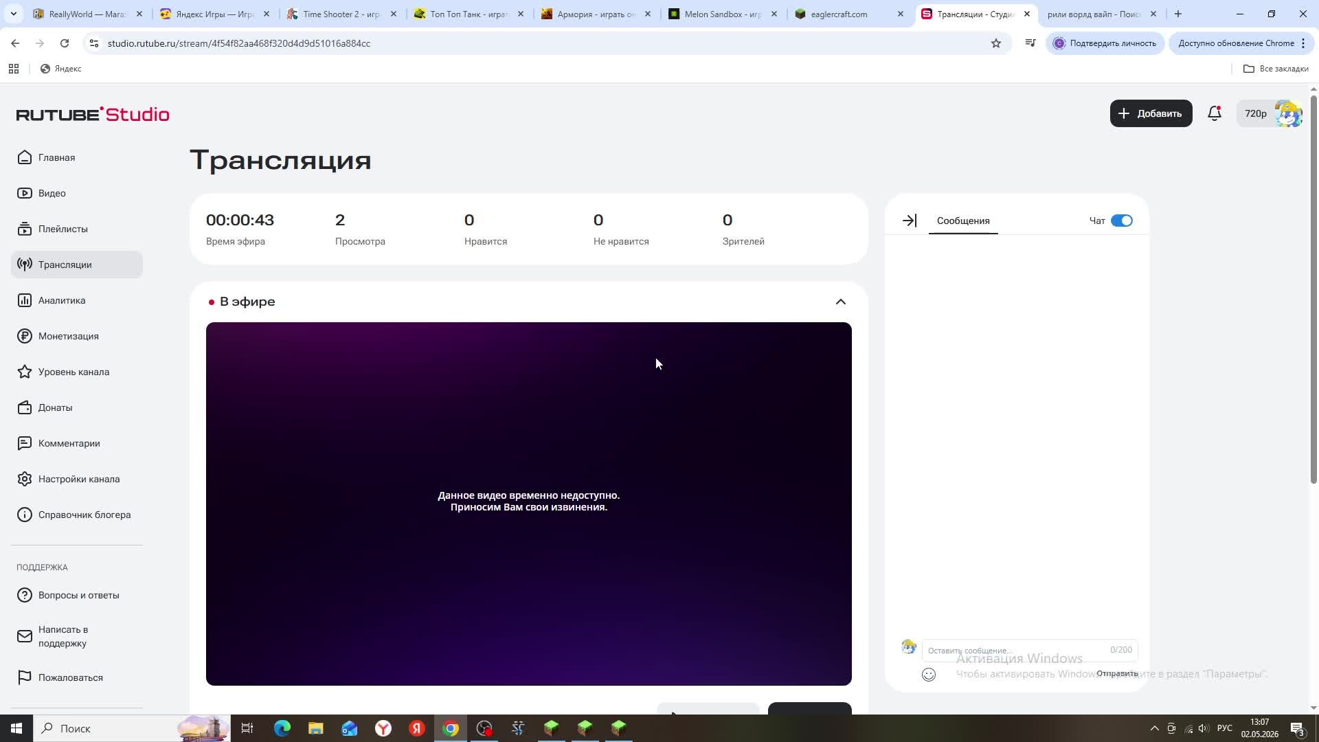
Task: Open the emoji picker in chat
Action: (x=929, y=675)
